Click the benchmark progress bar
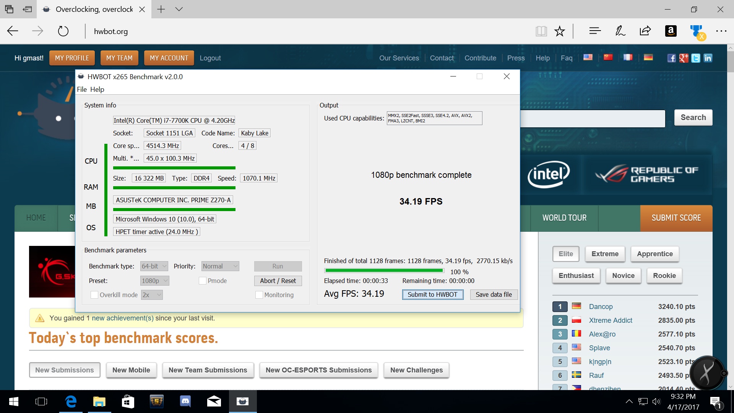The image size is (734, 413). pyautogui.click(x=384, y=271)
